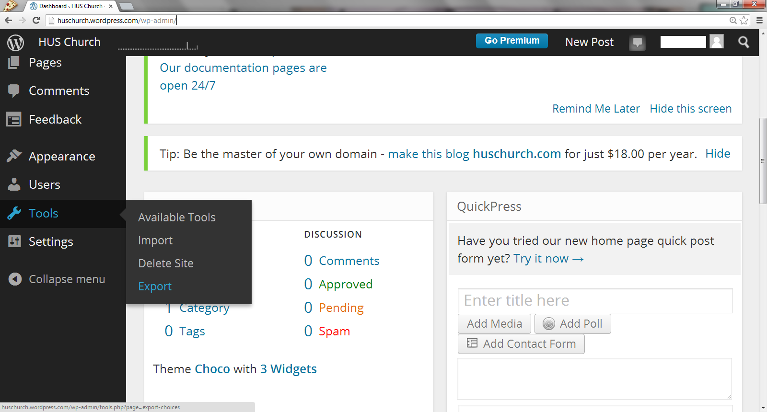Click the Add Contact Form icon

[472, 343]
